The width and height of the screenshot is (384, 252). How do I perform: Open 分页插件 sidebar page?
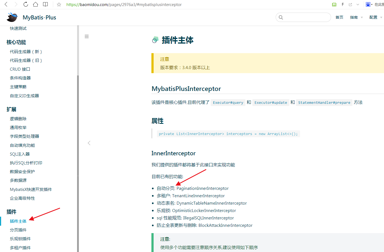18,230
